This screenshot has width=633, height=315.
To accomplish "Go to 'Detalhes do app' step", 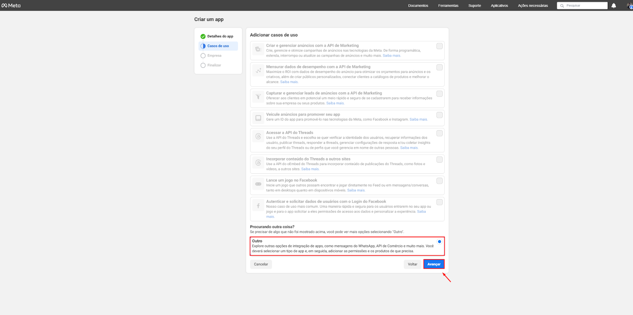I will coord(220,36).
